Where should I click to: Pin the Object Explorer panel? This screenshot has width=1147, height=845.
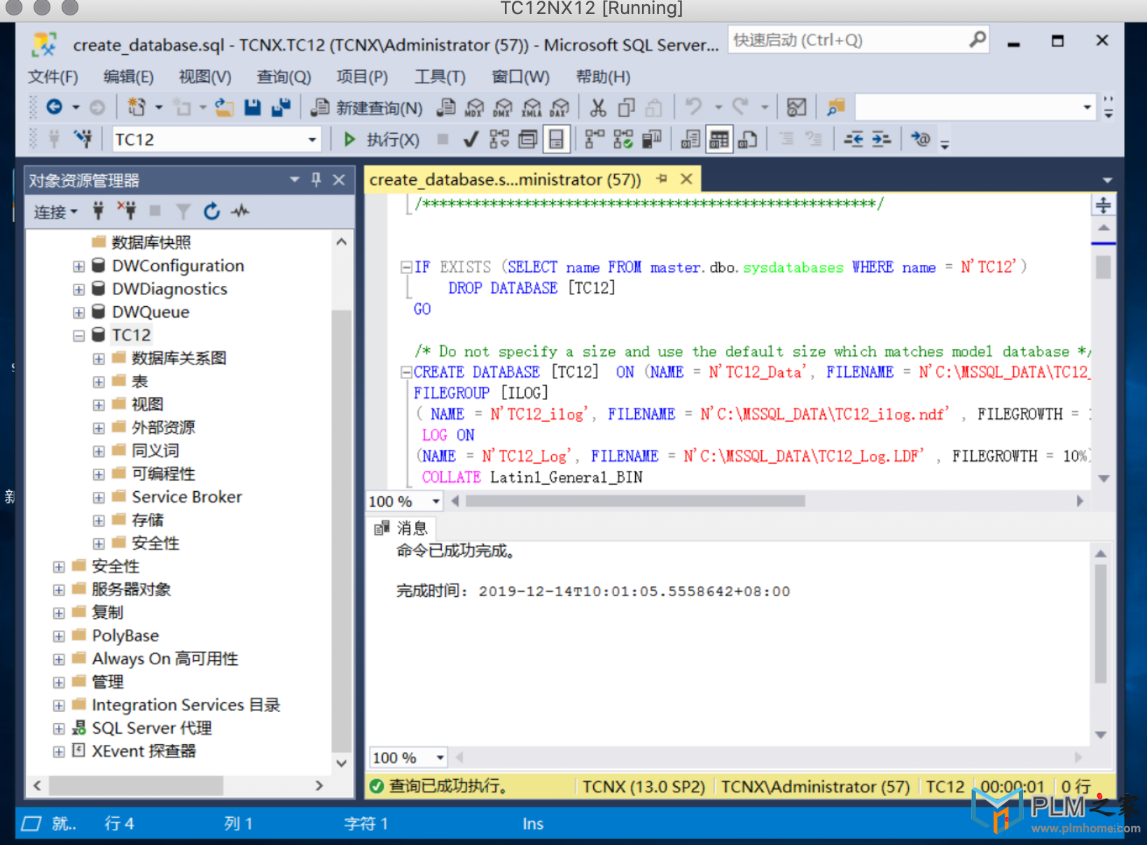(x=317, y=180)
